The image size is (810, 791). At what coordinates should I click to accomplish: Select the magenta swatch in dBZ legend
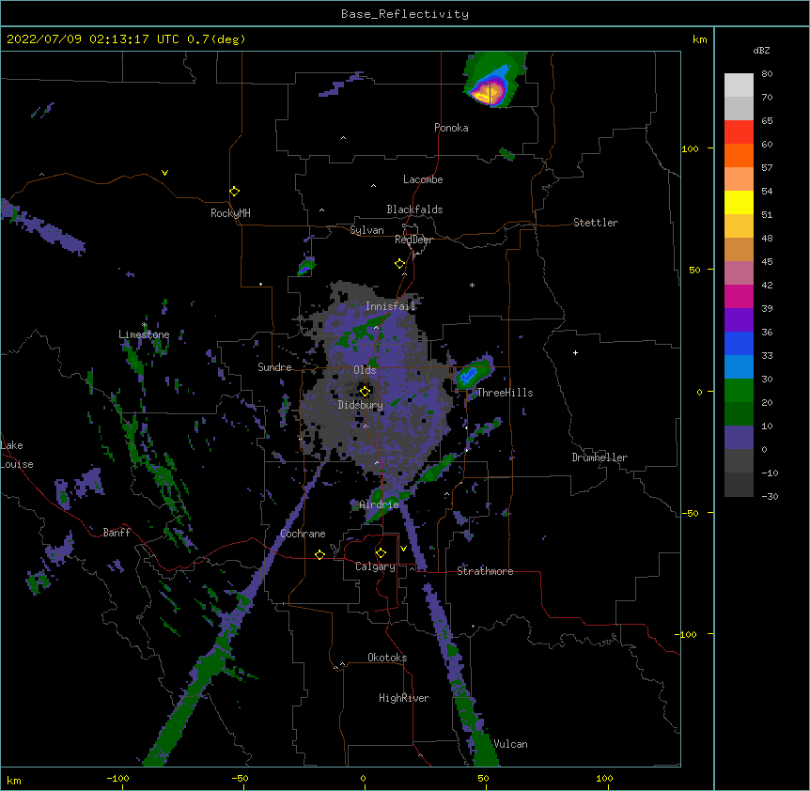739,296
